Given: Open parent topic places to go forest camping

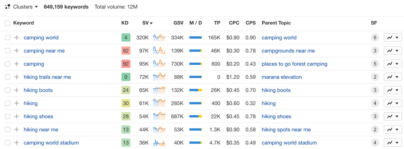Looking at the screenshot, I should (294, 64).
